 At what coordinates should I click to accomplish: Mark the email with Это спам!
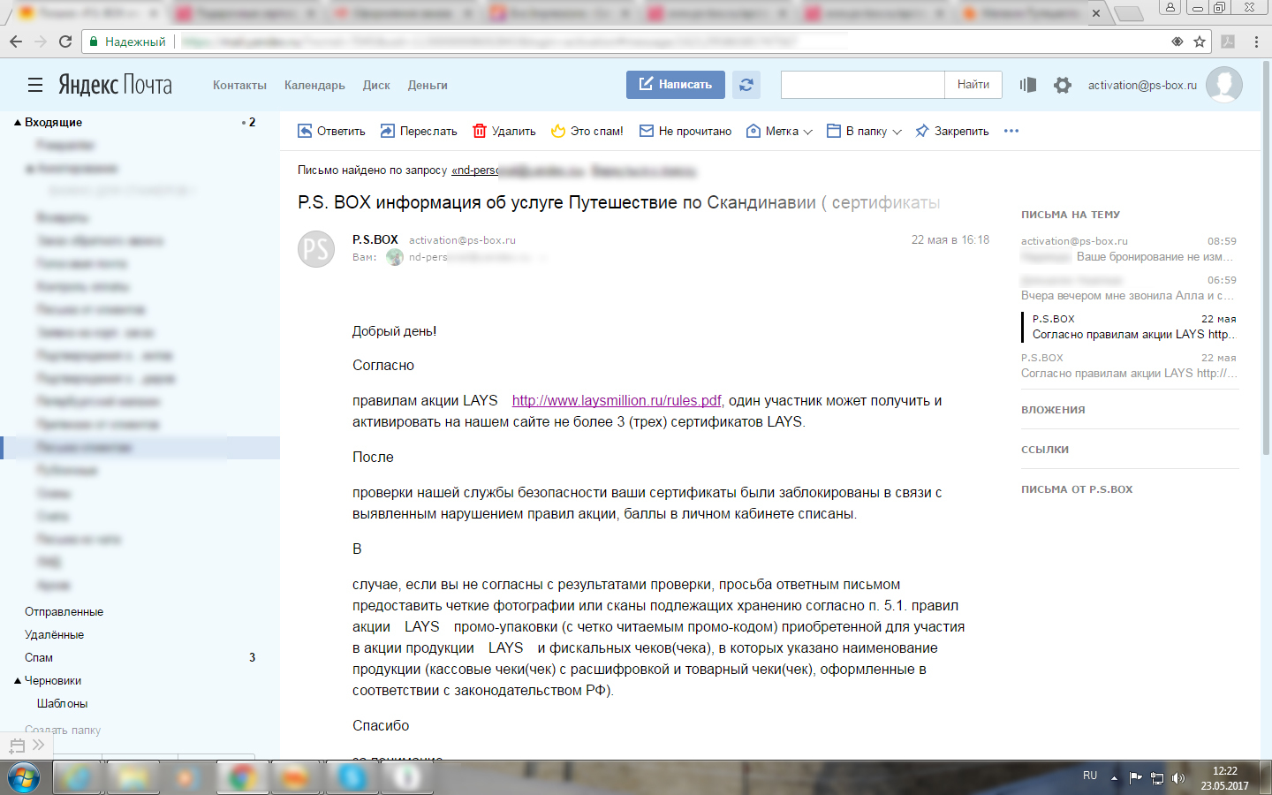tap(587, 131)
